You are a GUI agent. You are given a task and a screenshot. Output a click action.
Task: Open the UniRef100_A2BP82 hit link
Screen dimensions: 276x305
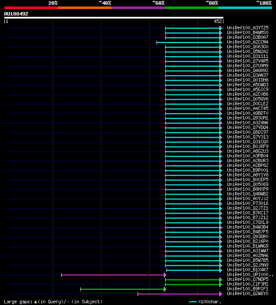(248, 165)
